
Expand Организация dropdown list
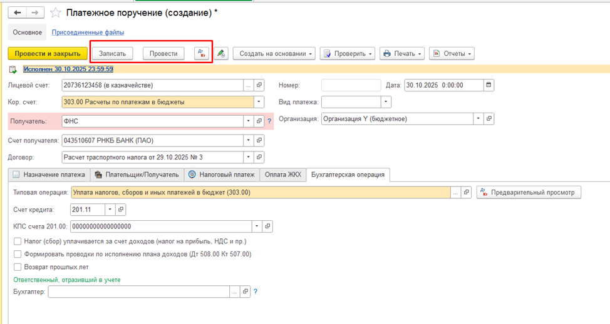pyautogui.click(x=478, y=119)
